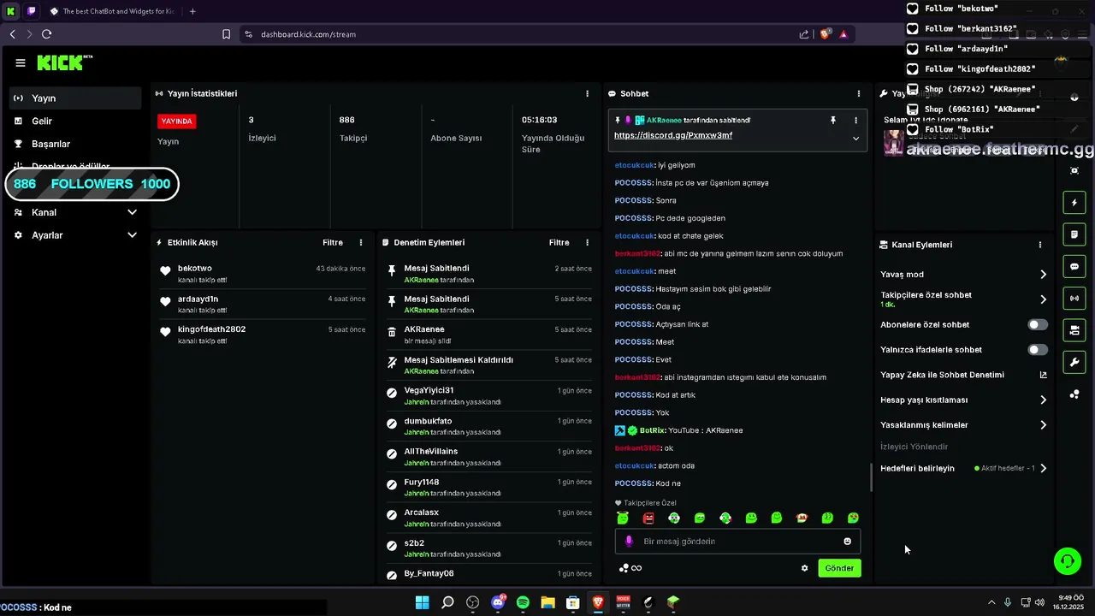
Task: Open Yasaklanmış kelimeler settings arrow
Action: [x=1043, y=425]
